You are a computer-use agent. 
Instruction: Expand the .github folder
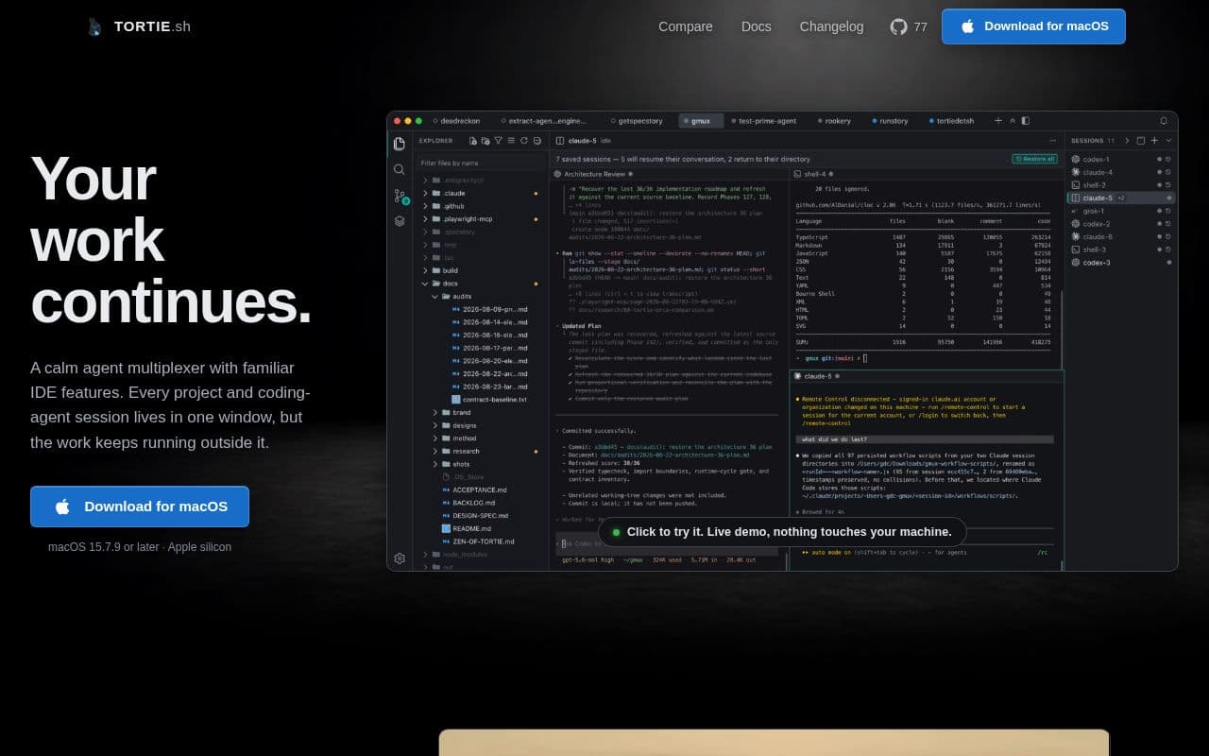[480, 206]
